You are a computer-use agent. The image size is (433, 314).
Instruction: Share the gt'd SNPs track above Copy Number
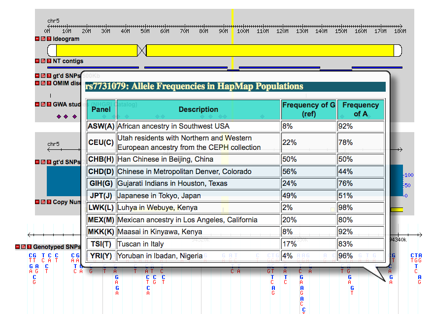pyautogui.click(x=43, y=162)
